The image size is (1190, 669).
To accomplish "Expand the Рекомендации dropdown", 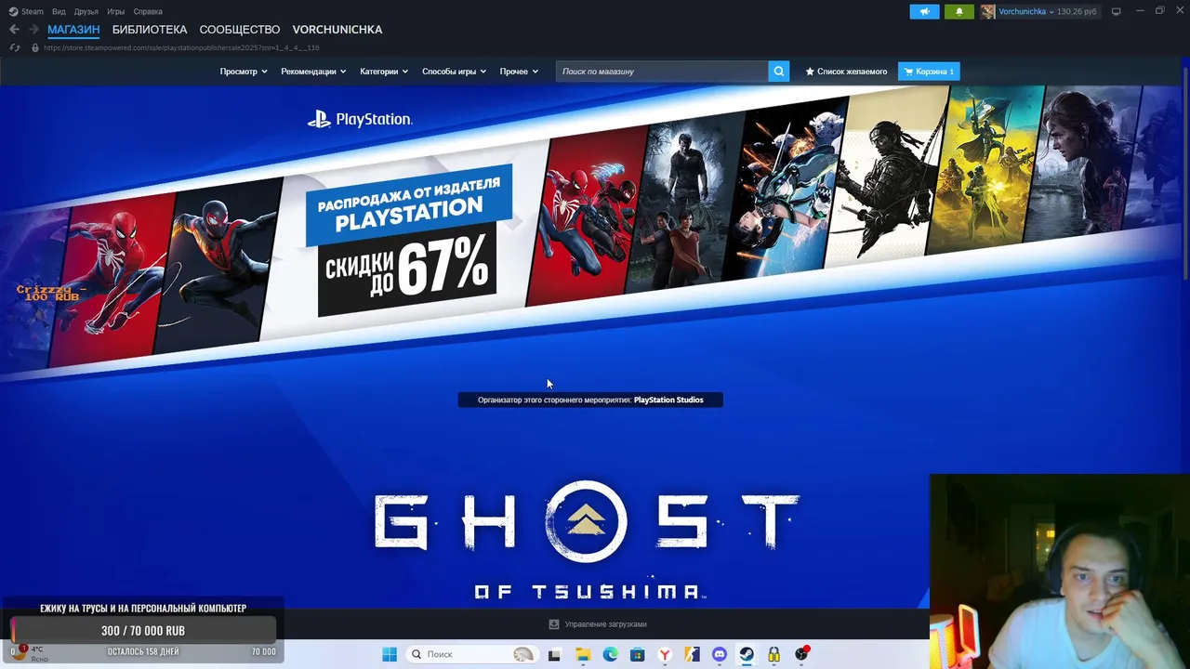I will coord(313,72).
